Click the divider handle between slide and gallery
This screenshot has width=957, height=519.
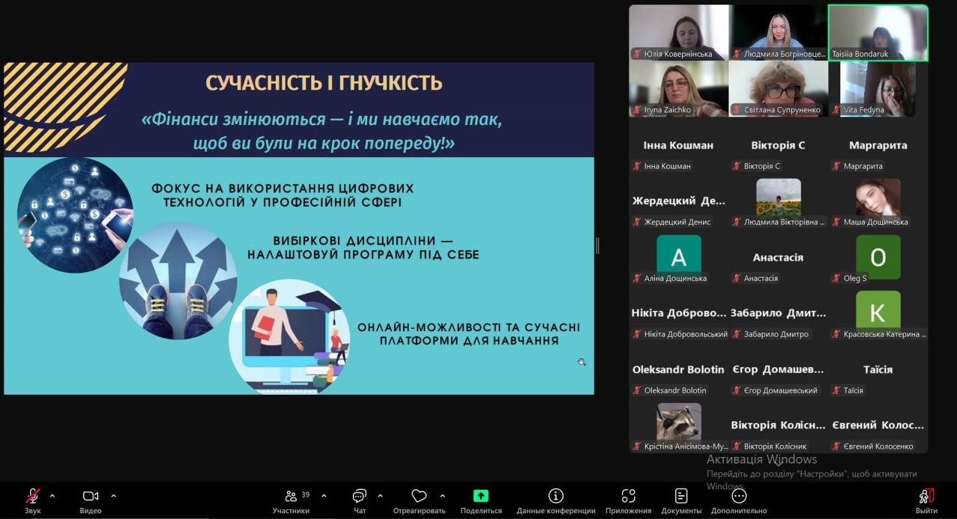[x=597, y=245]
